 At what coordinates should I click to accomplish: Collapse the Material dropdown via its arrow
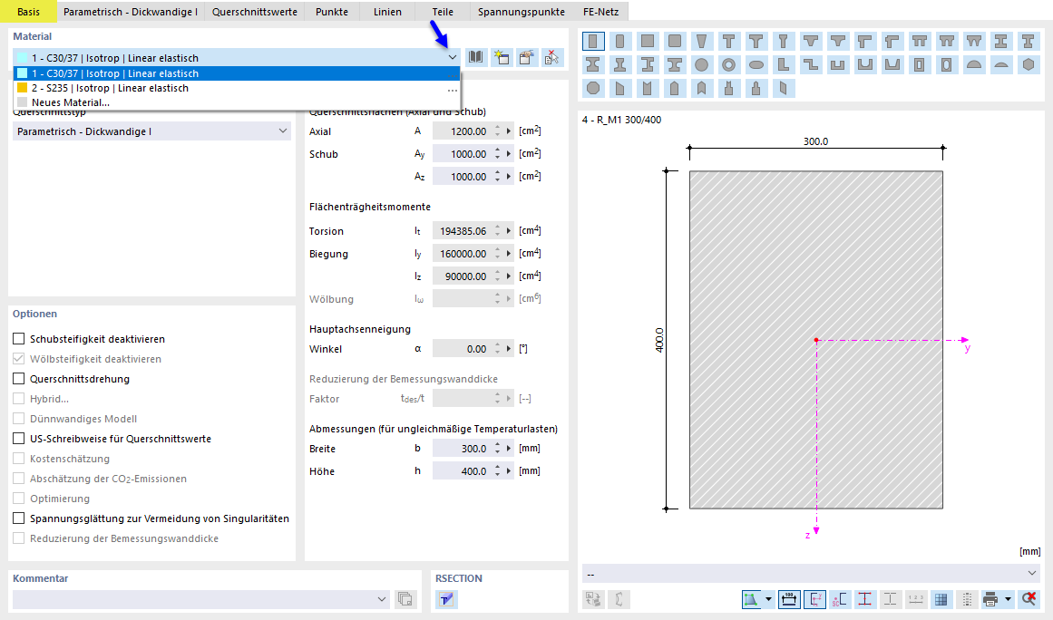point(452,58)
